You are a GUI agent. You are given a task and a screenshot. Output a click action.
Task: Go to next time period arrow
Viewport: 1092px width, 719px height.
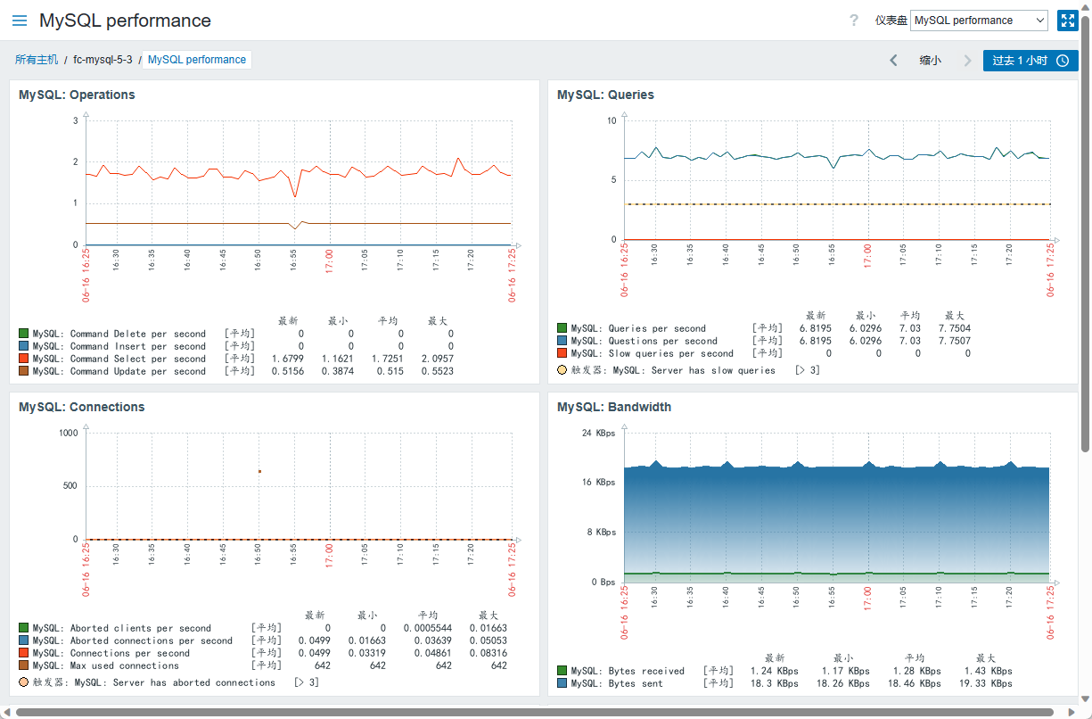tap(968, 61)
